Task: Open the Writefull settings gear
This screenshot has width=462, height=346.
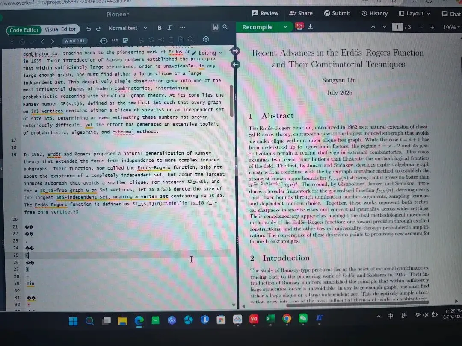Action: [x=206, y=39]
